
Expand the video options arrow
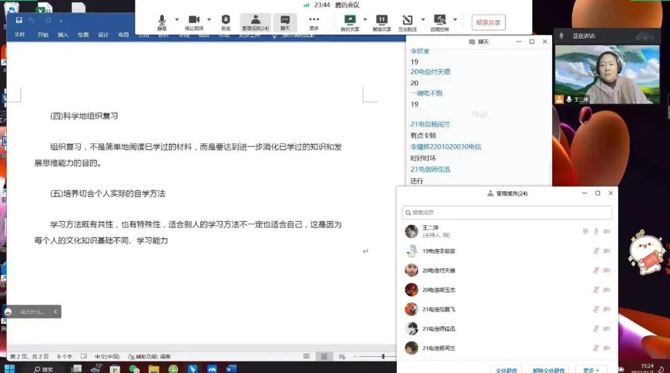click(209, 20)
